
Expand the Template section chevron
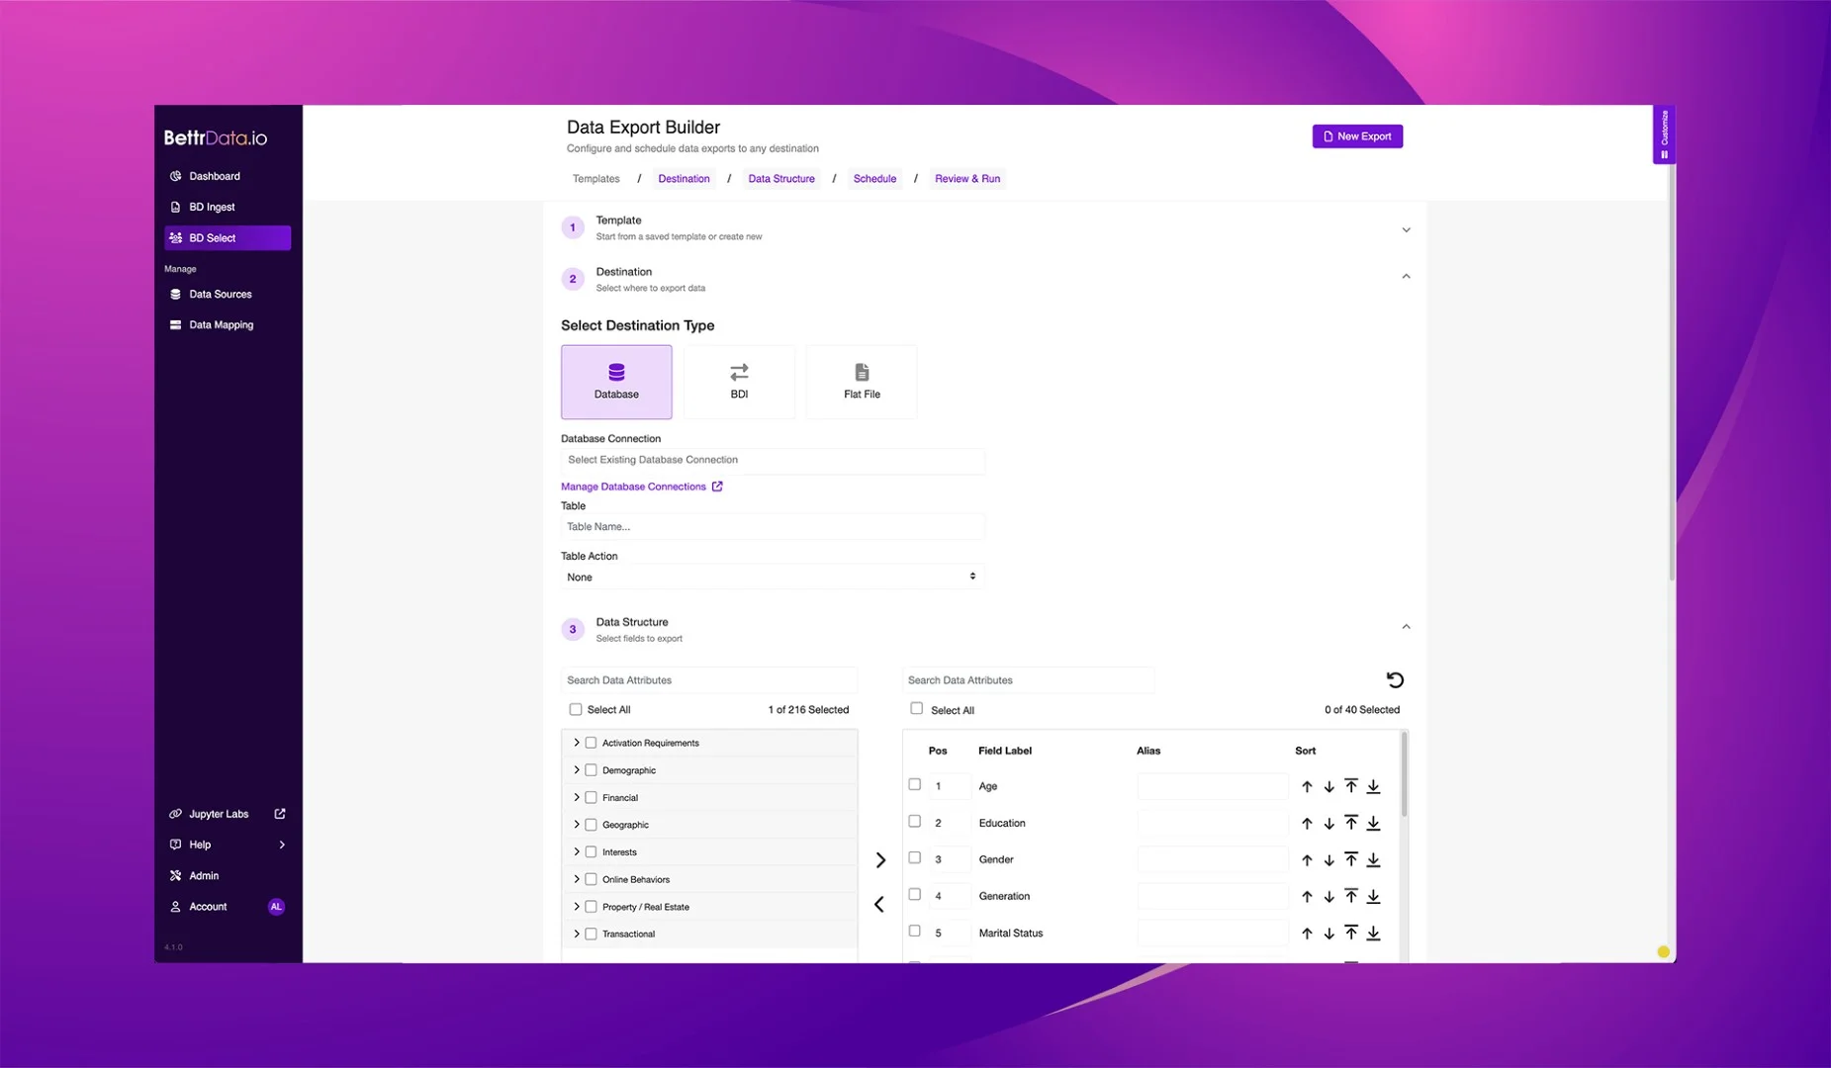pyautogui.click(x=1406, y=229)
